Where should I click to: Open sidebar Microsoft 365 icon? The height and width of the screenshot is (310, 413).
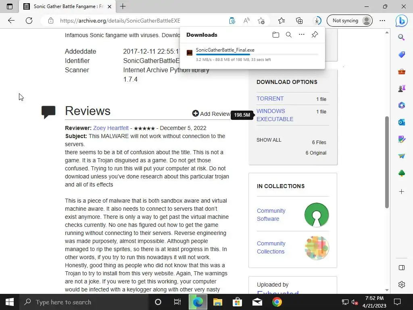coord(401,105)
